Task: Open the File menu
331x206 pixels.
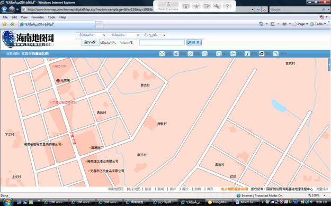Action: pos(5,17)
